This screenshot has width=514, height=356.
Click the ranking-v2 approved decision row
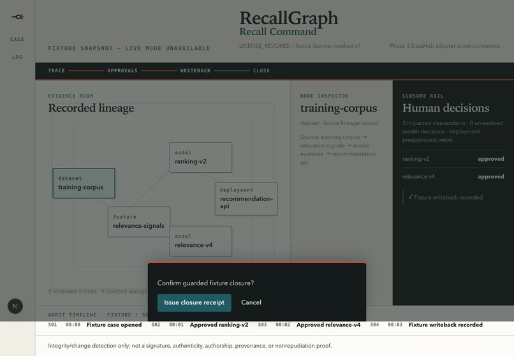pos(453,159)
